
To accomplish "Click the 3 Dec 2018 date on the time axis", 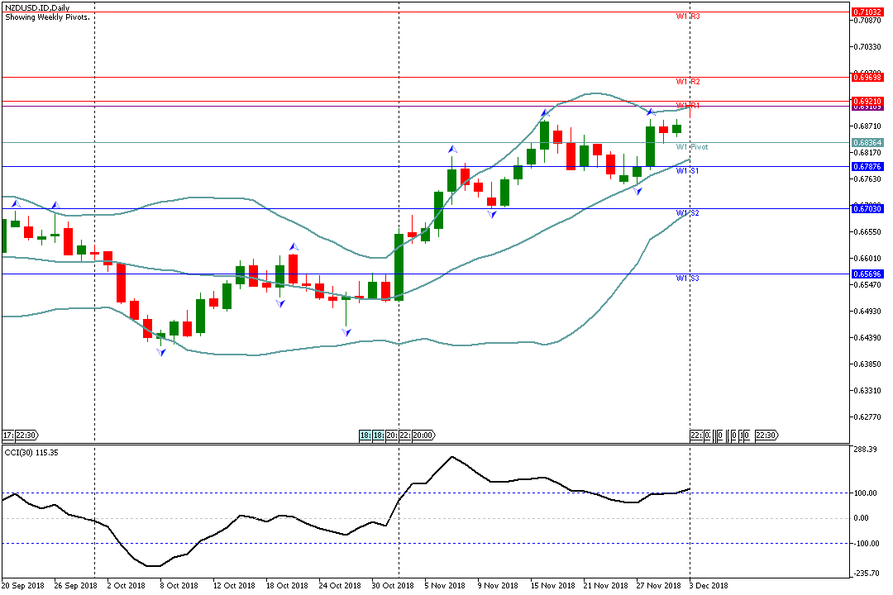I will (708, 586).
